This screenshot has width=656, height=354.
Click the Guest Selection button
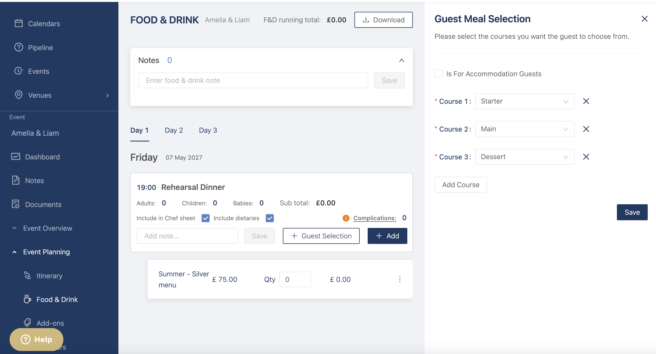point(321,236)
